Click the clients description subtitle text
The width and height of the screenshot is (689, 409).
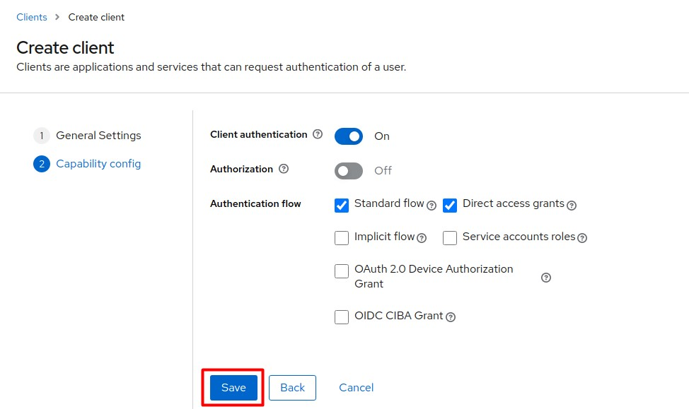[212, 67]
